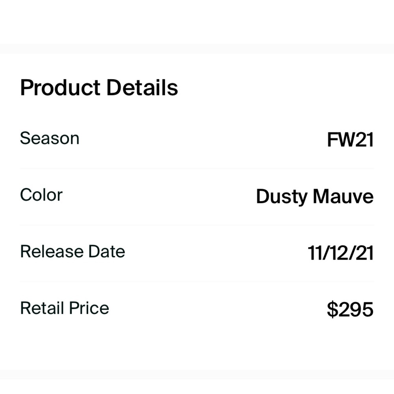The height and width of the screenshot is (394, 394).
Task: Click the dollar sign in the retail price
Action: coord(333,310)
